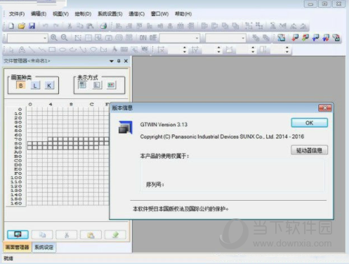Open the 系统设置(S) menu

pyautogui.click(x=110, y=14)
